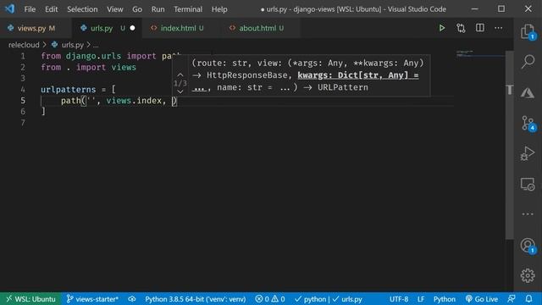The image size is (542, 305).
Task: Open the Edit menu
Action: [x=51, y=9]
